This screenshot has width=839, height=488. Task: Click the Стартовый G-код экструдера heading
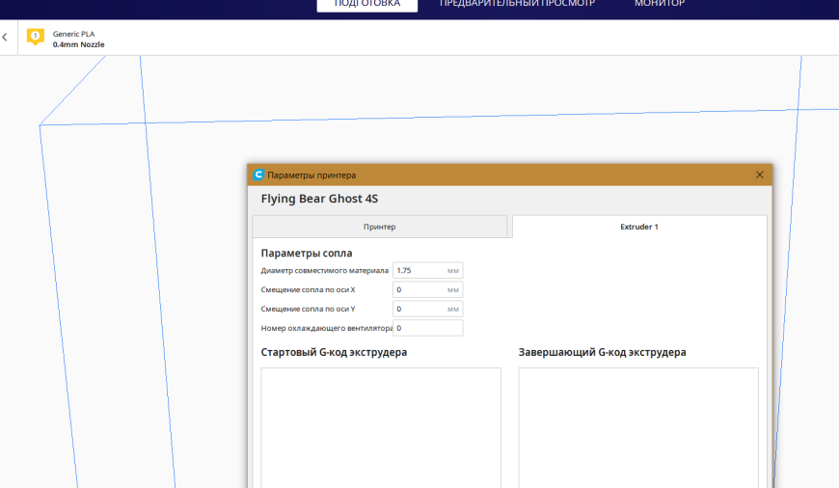[x=334, y=352]
